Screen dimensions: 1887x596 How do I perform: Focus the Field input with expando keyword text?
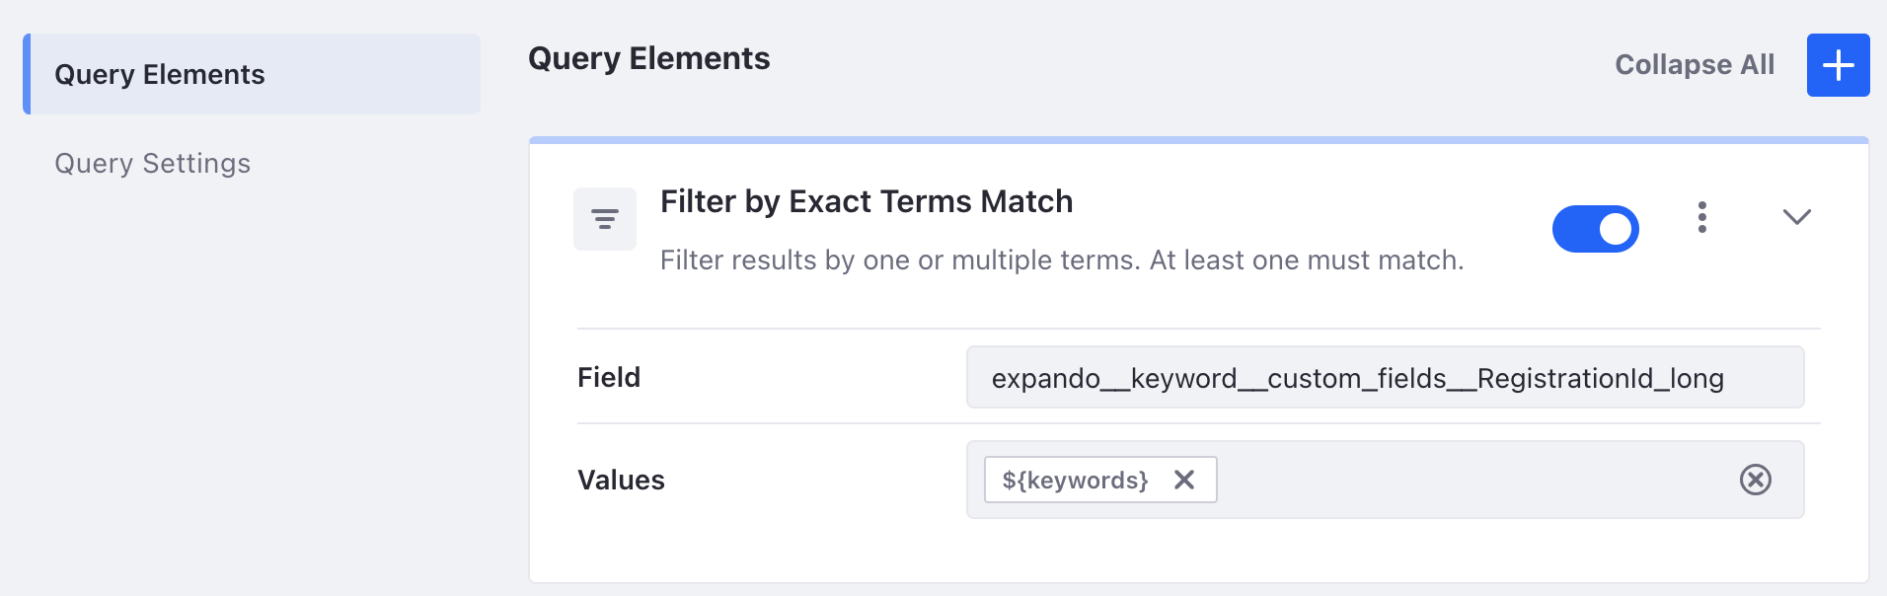coord(1386,377)
